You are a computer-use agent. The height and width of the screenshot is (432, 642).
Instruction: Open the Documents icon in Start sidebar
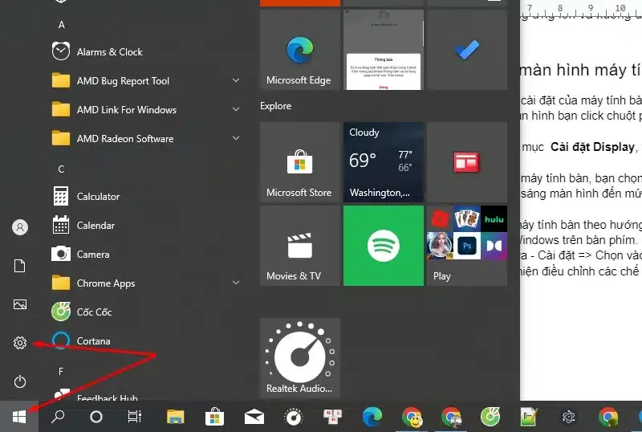(19, 266)
